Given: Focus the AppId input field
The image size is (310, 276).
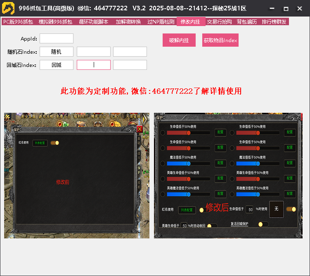Looking at the screenshot, I should (57, 38).
